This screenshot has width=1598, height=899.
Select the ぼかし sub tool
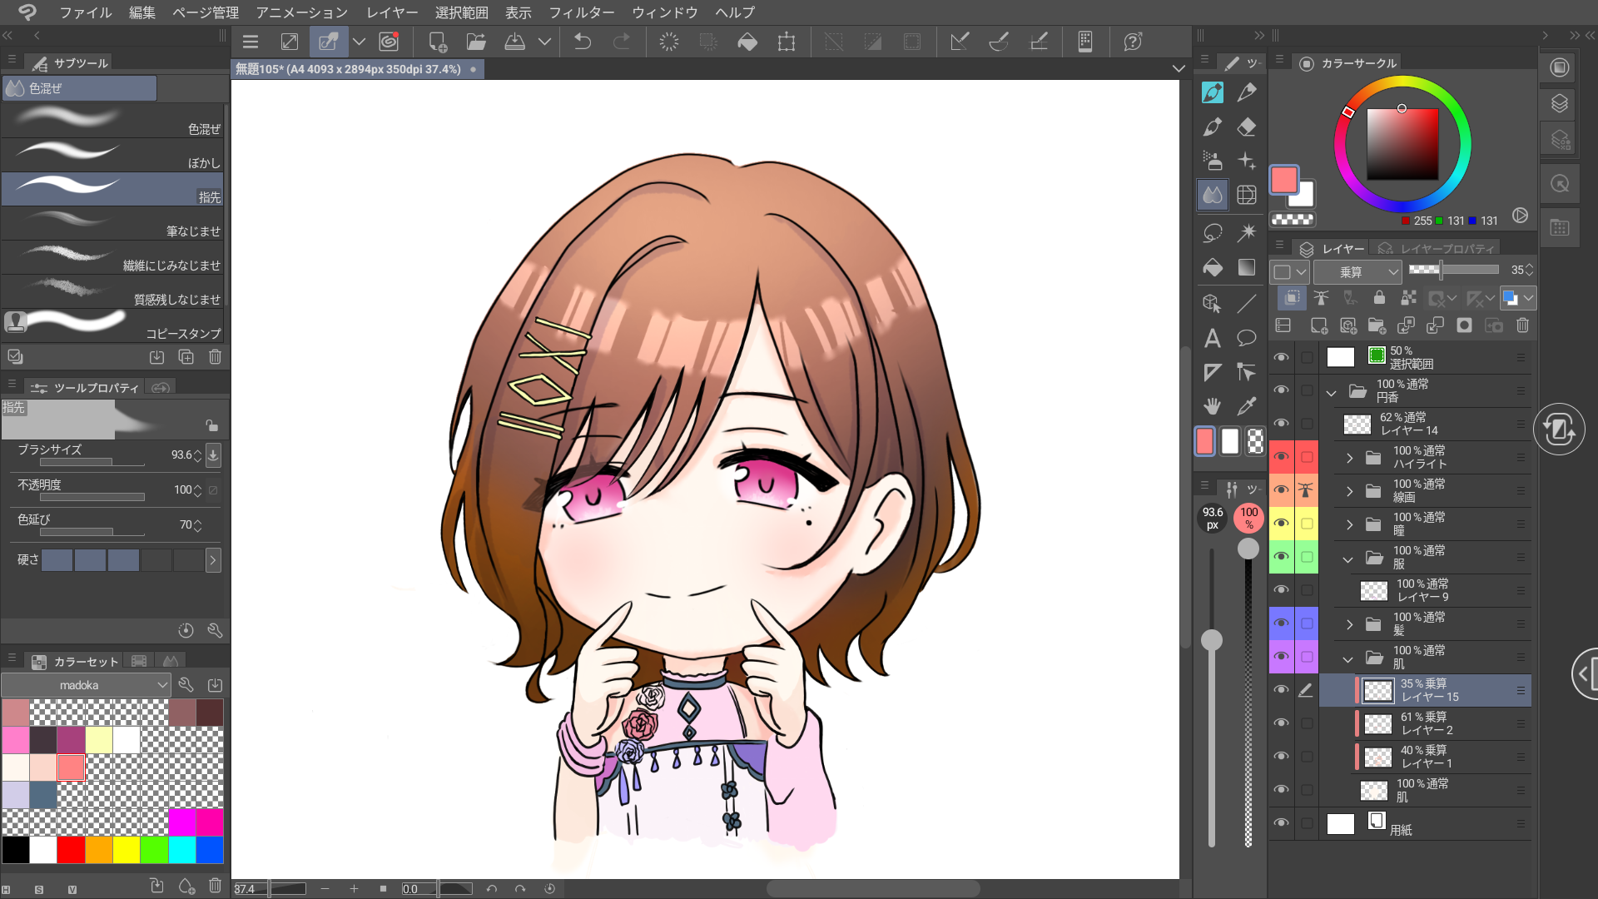[x=112, y=155]
